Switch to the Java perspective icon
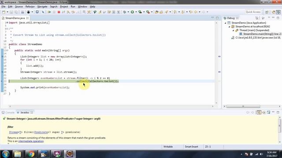The height and width of the screenshot is (158, 282). click(273, 12)
